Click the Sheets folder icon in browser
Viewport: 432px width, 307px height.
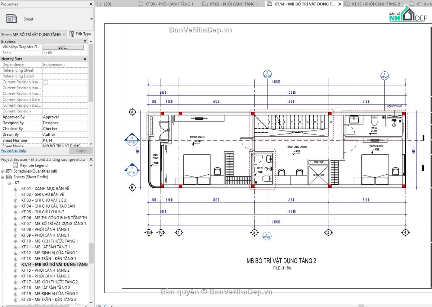[9, 177]
